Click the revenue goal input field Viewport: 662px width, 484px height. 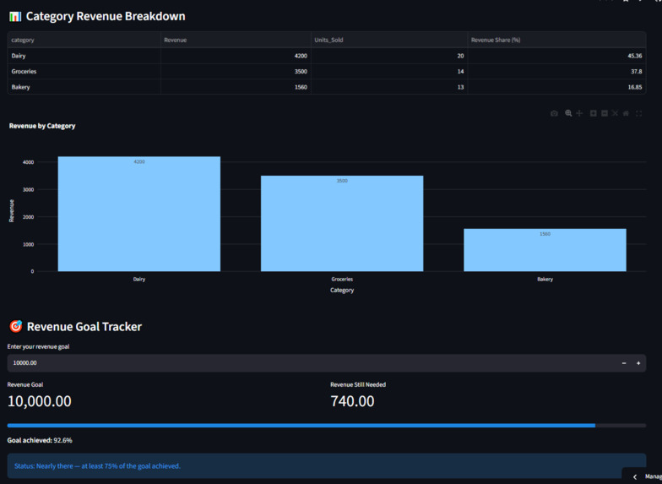click(312, 363)
